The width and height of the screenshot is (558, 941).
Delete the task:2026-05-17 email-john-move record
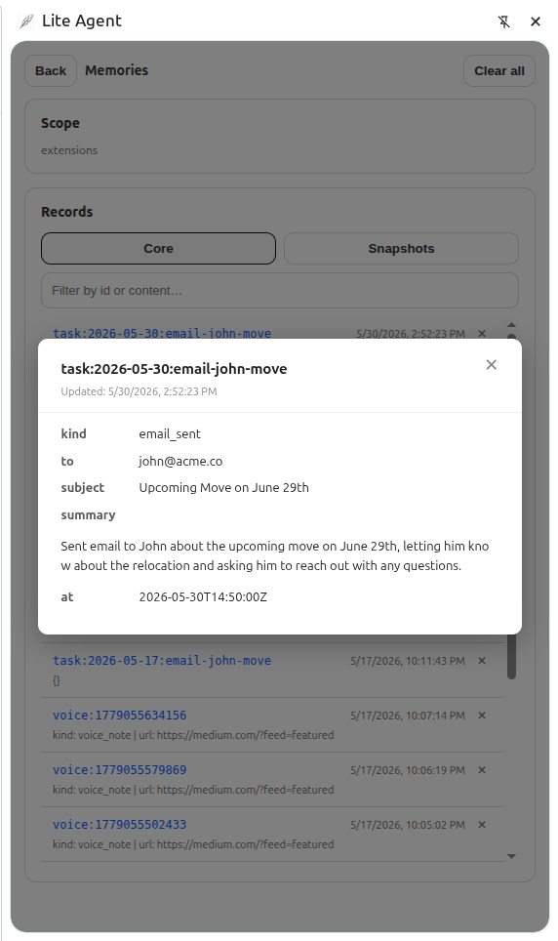[x=482, y=661]
